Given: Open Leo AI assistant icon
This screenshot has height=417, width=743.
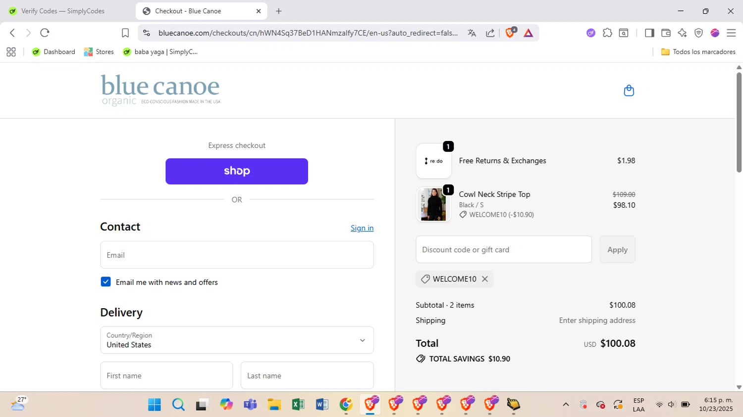Looking at the screenshot, I should coord(682,33).
